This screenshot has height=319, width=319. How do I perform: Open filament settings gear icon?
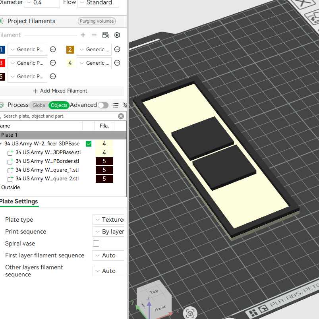click(117, 35)
